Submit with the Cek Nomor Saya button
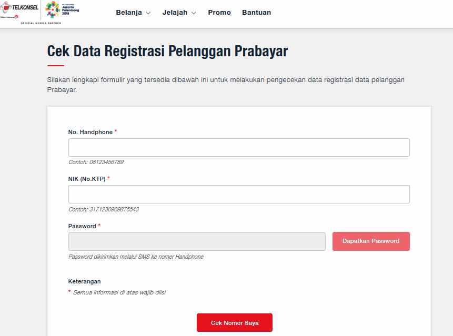The image size is (453, 336). pyautogui.click(x=235, y=323)
